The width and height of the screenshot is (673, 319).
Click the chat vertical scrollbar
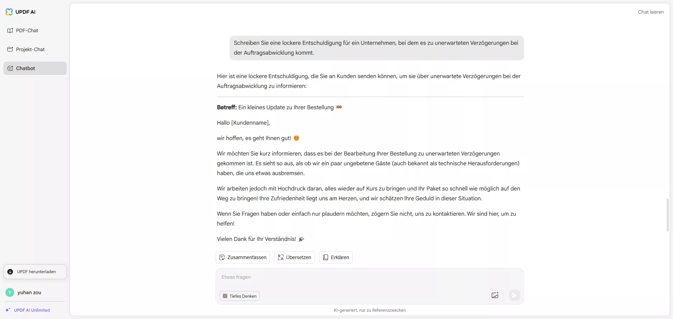click(x=667, y=215)
